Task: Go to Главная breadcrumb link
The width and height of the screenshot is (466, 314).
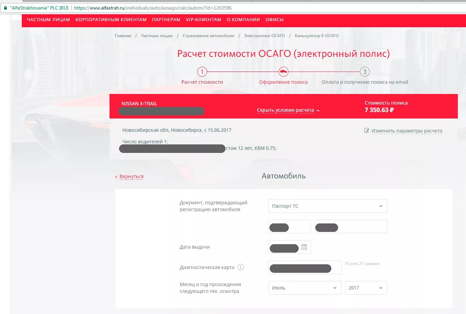Action: [123, 35]
